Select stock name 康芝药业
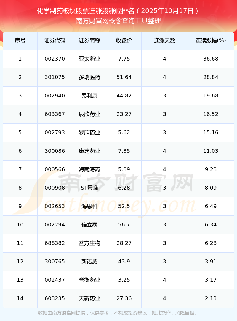The width and height of the screenshot is (237, 321). (89, 151)
